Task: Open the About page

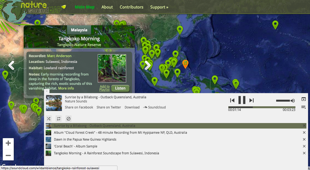Action: [107, 7]
